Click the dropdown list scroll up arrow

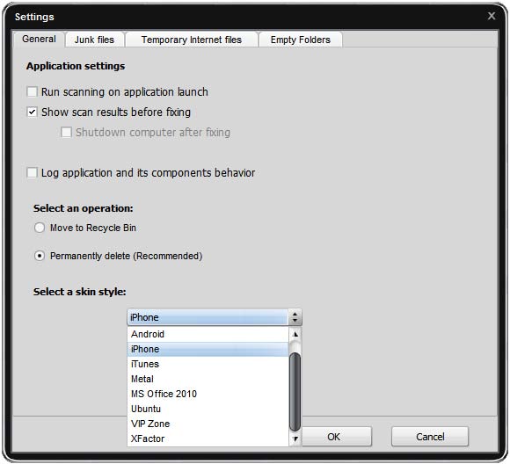(x=295, y=334)
